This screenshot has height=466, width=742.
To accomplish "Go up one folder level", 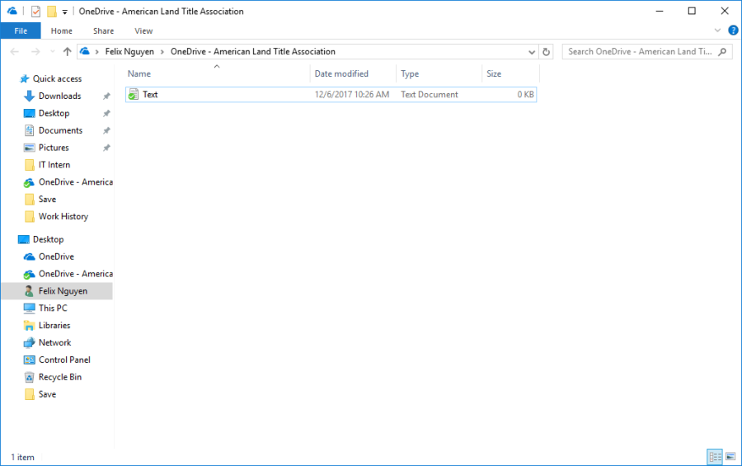I will click(68, 52).
